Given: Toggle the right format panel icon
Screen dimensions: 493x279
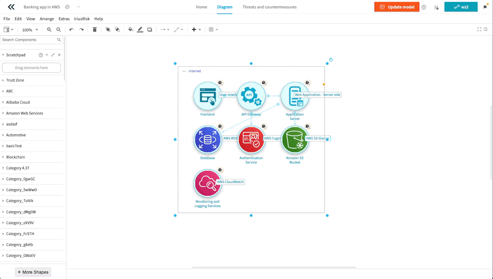Looking at the screenshot, I should pos(486,29).
